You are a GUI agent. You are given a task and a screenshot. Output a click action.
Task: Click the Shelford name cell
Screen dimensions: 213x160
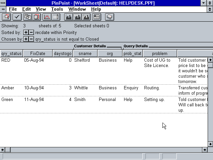pos(82,60)
